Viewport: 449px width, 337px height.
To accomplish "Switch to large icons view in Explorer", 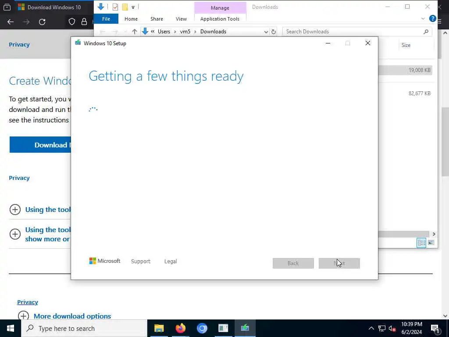I will 431,243.
